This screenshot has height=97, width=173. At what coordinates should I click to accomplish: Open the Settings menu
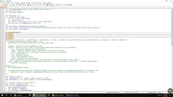pyautogui.click(x=28, y=3)
